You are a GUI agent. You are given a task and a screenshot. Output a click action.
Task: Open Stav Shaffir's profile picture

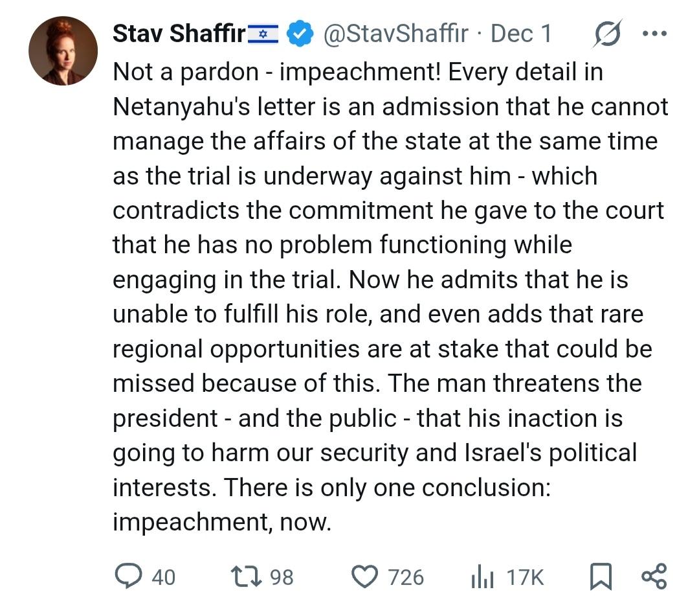point(63,51)
